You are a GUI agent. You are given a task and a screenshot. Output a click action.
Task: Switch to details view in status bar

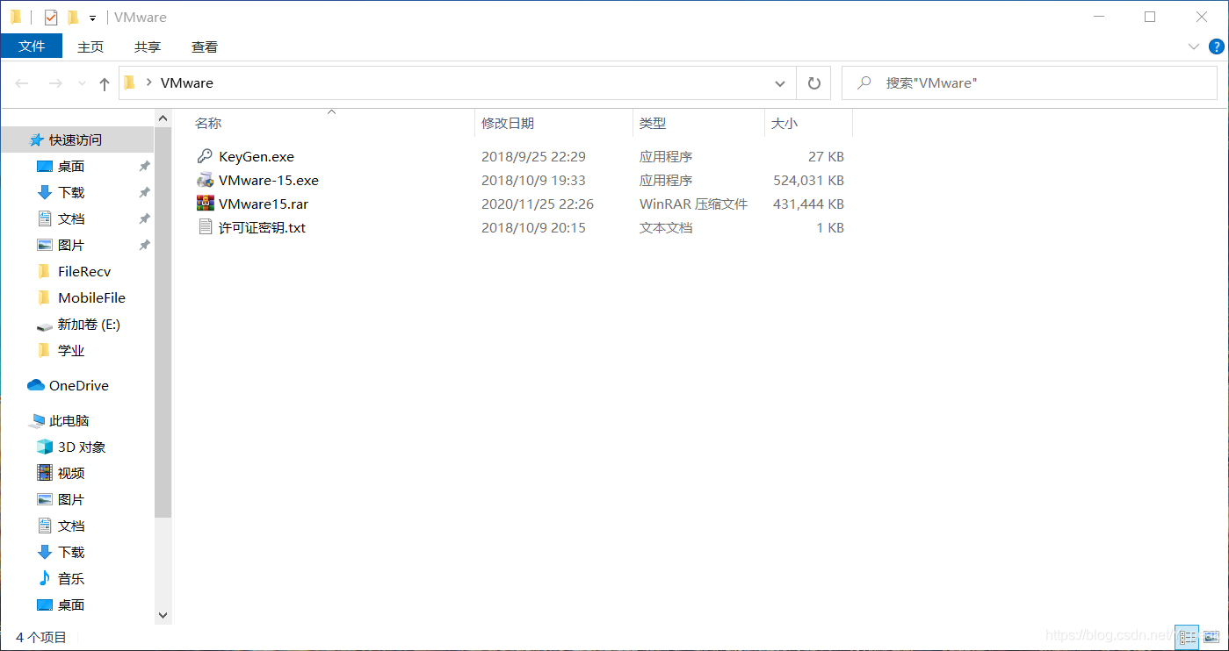1187,637
